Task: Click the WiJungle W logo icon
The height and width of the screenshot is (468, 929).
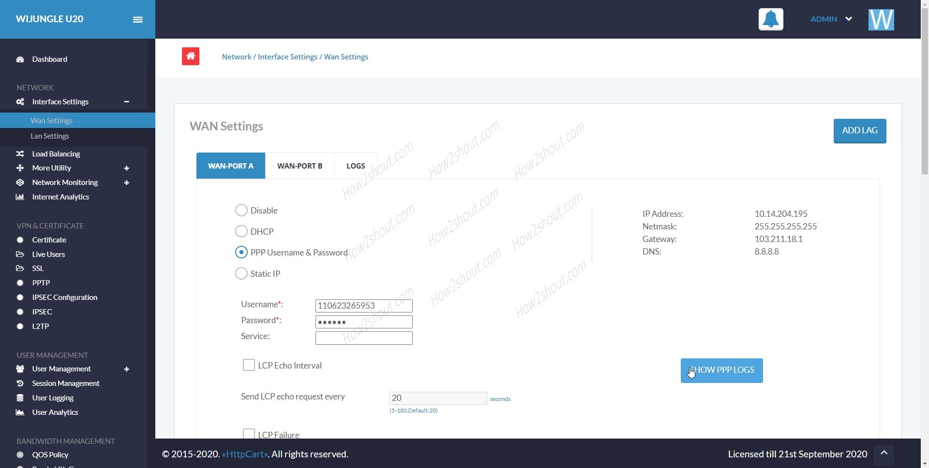Action: pos(881,19)
